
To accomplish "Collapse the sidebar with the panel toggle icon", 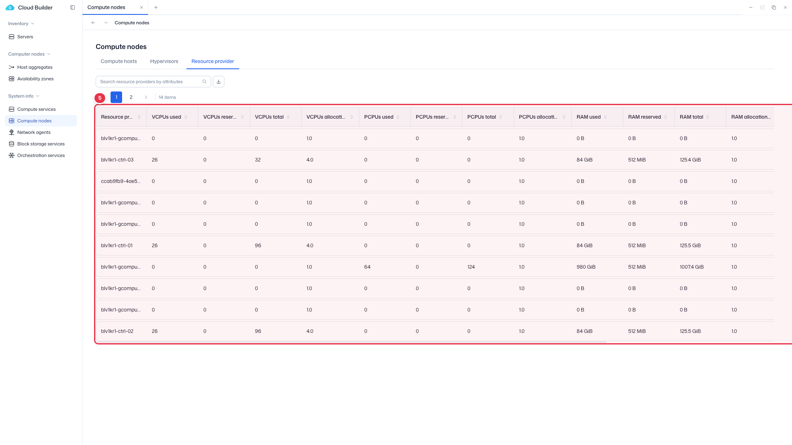I will coord(73,7).
